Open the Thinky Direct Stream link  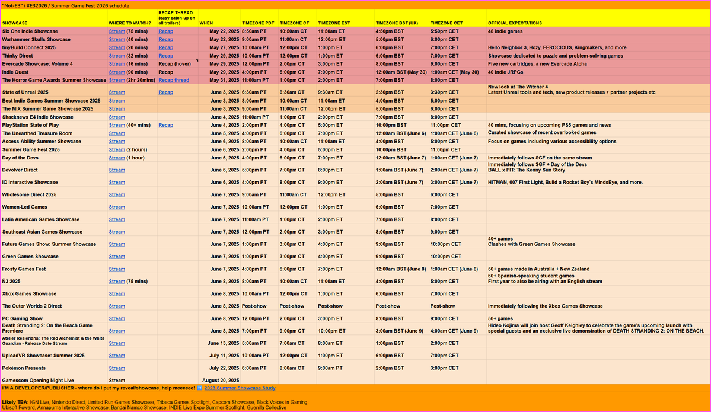[117, 56]
